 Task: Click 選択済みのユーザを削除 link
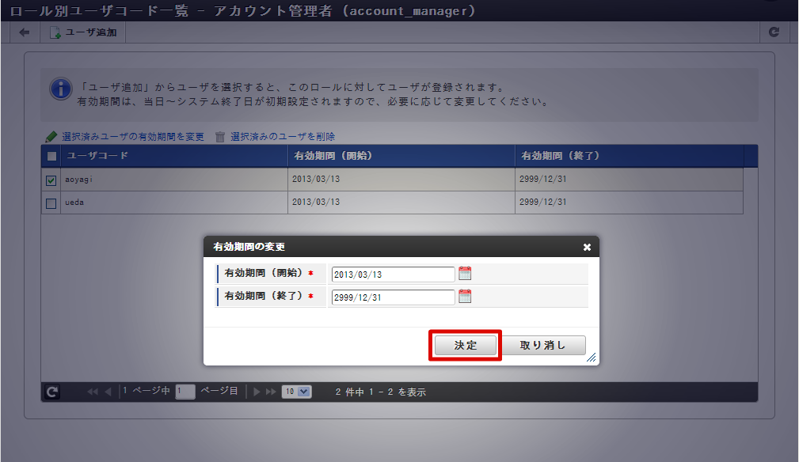283,136
